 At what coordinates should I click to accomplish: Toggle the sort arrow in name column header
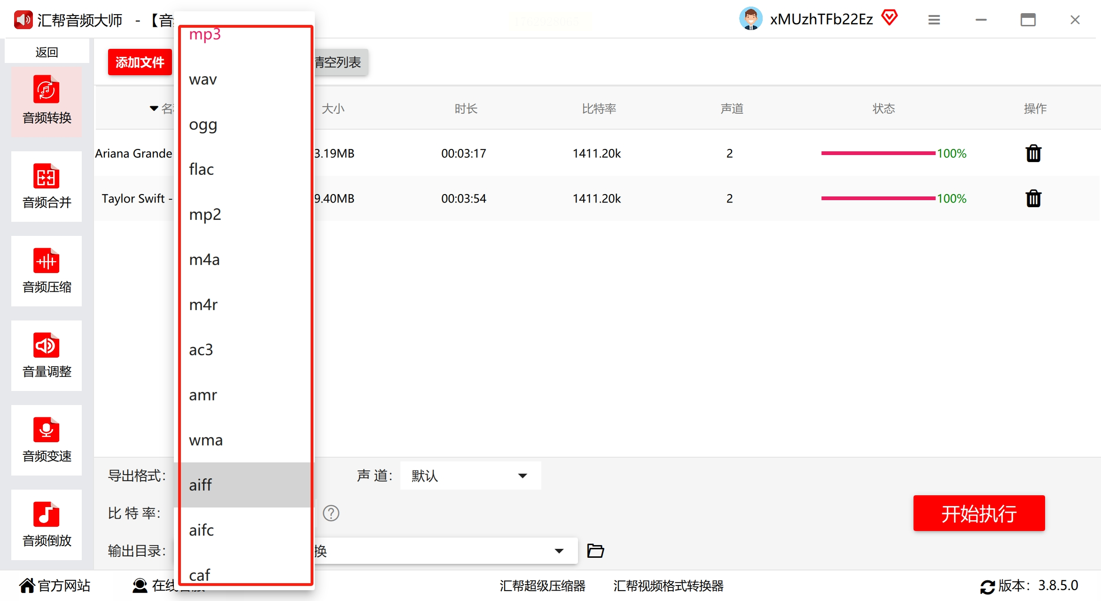pyautogui.click(x=154, y=109)
